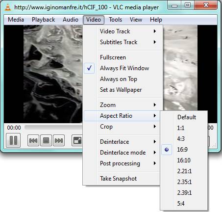Pause playback with the pause button
Image resolution: width=222 pixels, height=212 pixels.
13,140
